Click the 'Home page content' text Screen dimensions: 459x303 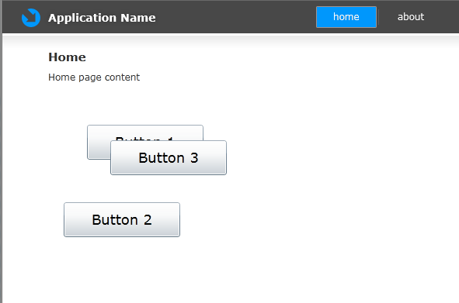[94, 77]
